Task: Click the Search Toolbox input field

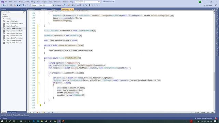Action: pos(12,12)
